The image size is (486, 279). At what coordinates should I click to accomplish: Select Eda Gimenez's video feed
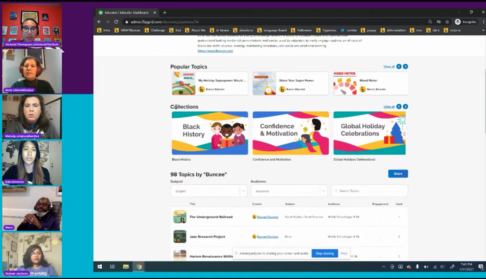(x=32, y=163)
